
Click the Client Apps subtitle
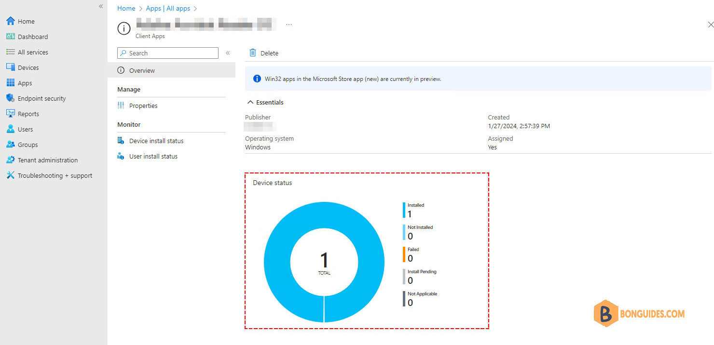150,36
